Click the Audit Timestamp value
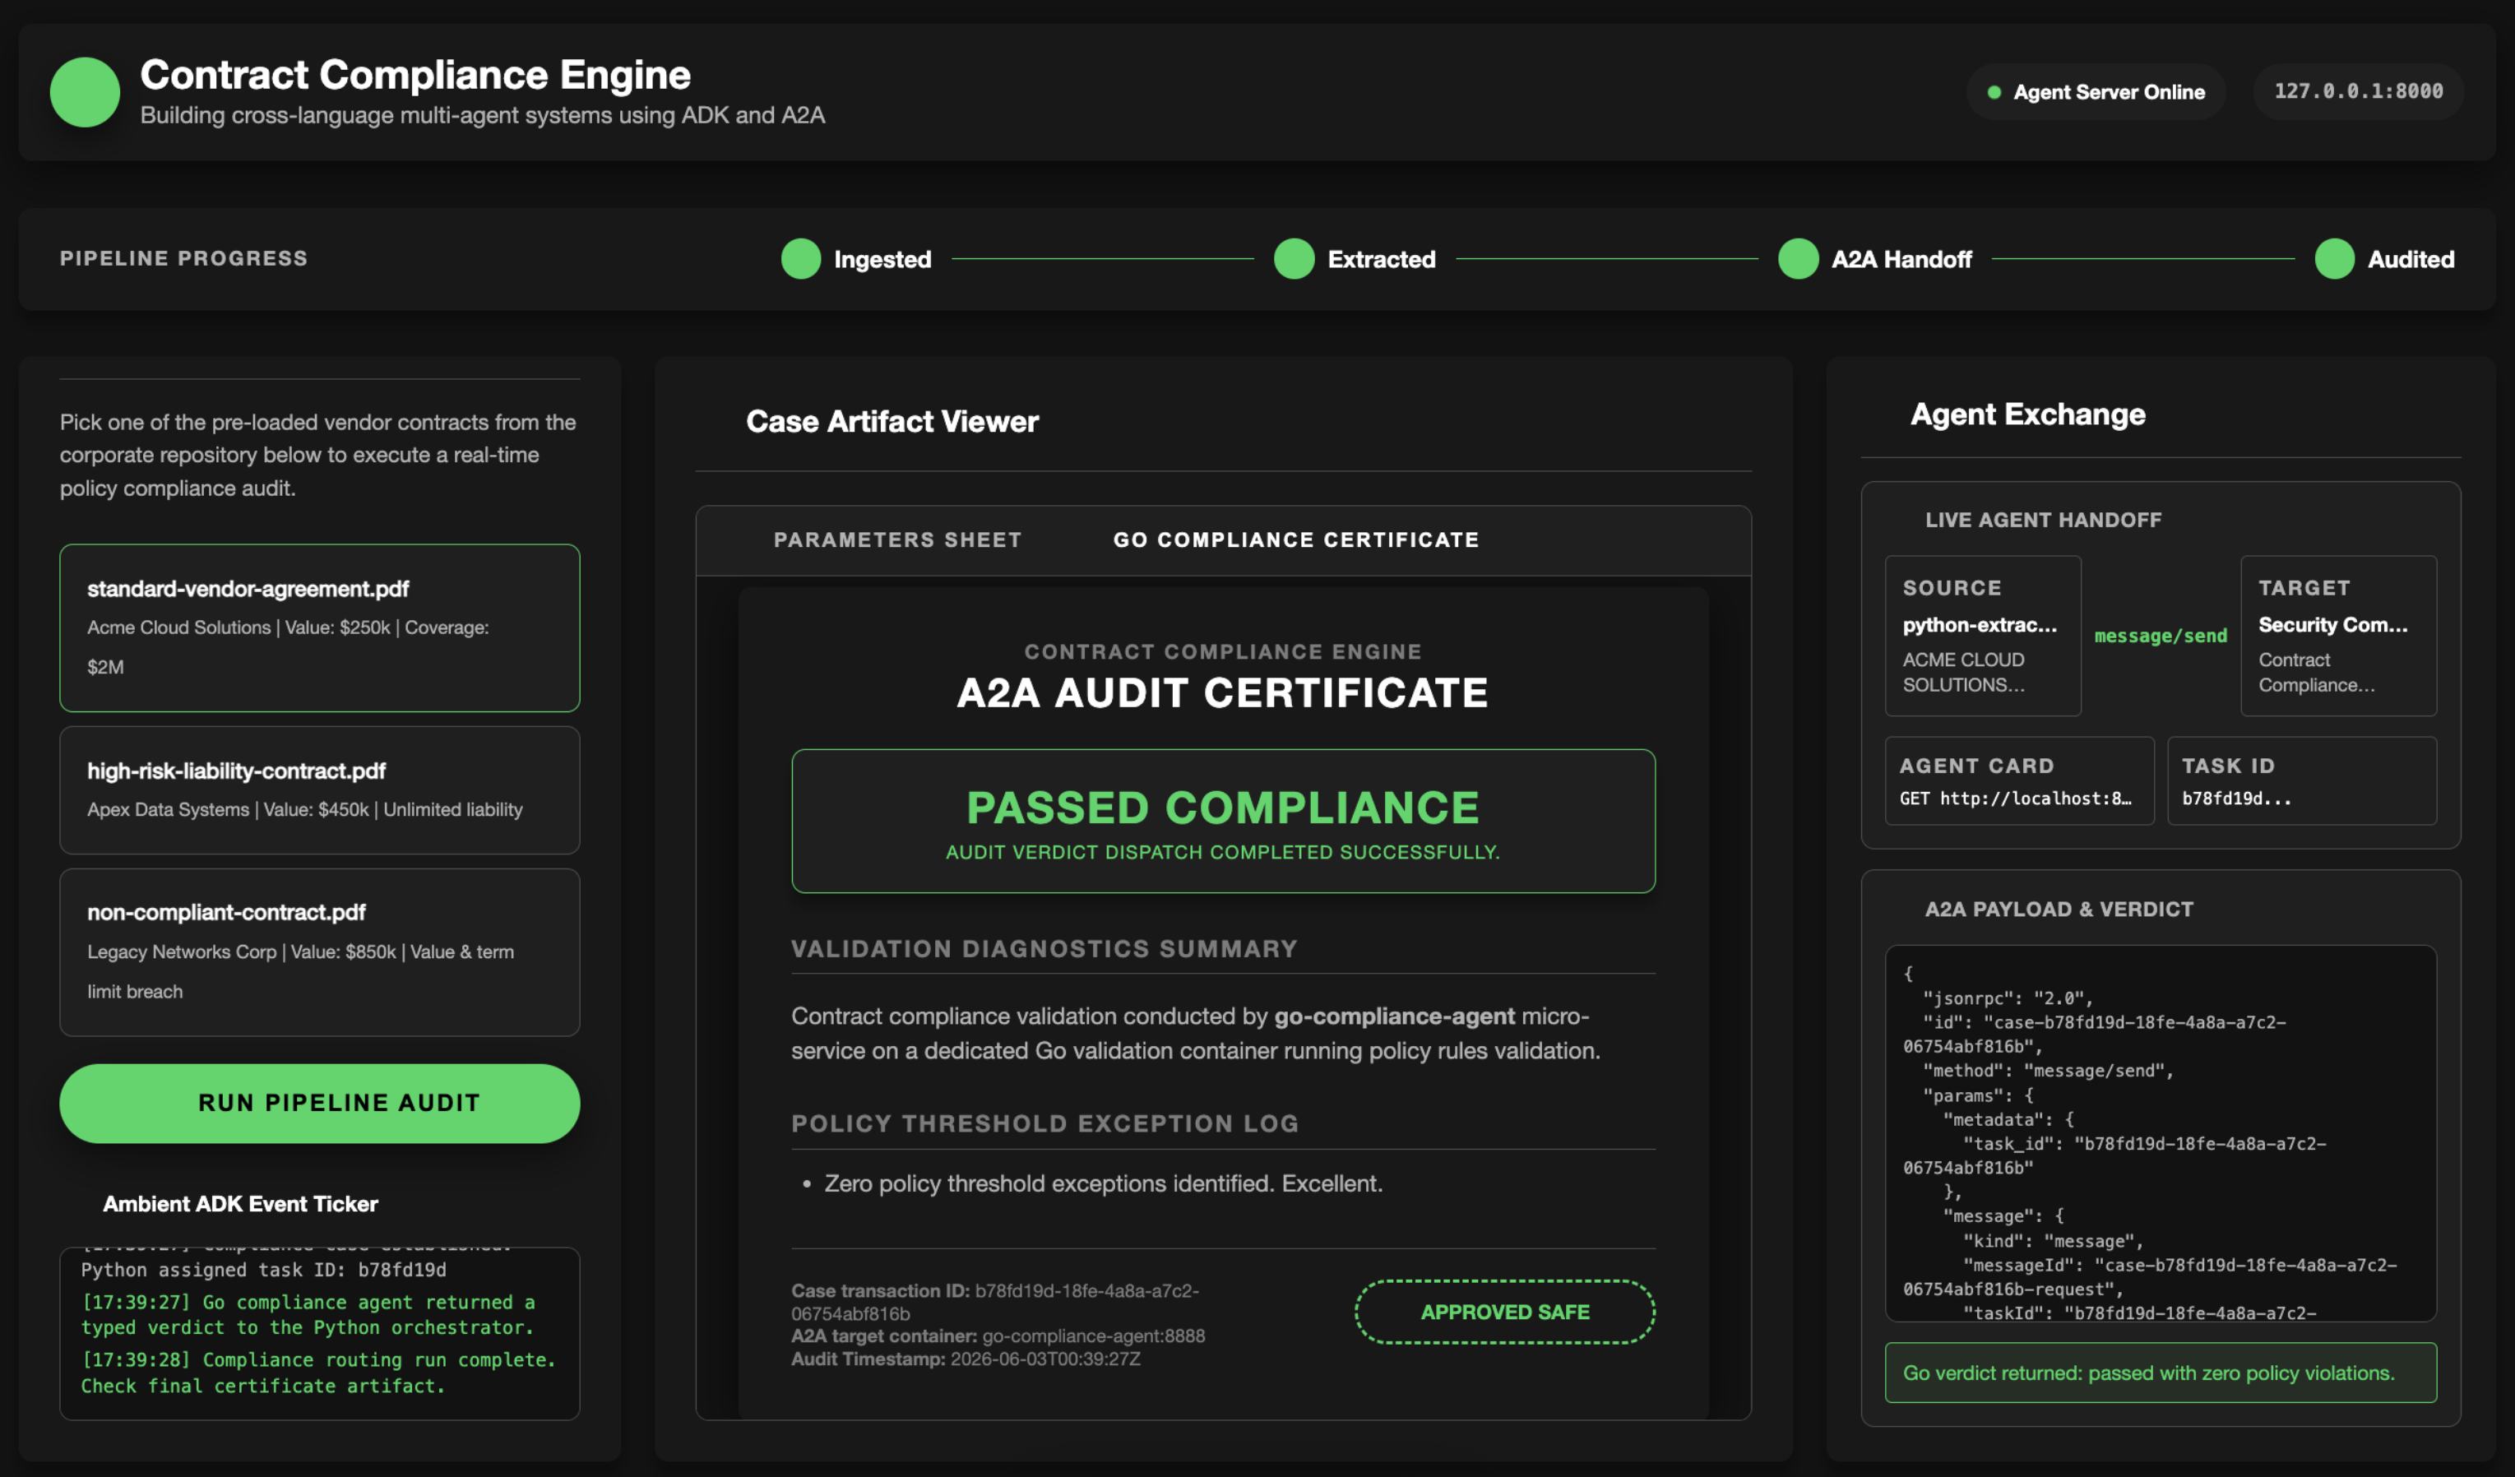The image size is (2515, 1477). (x=1045, y=1359)
